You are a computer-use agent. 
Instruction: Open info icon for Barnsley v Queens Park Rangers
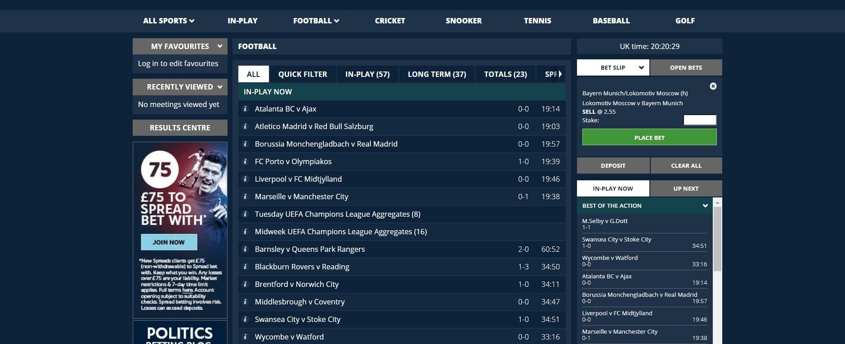245,249
